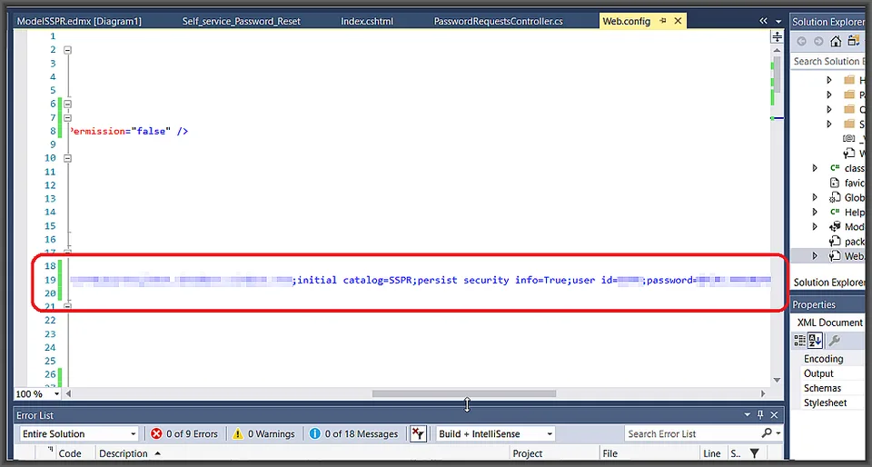The width and height of the screenshot is (872, 467).
Task: Click the selected 'Web' config file icon
Action: point(834,255)
